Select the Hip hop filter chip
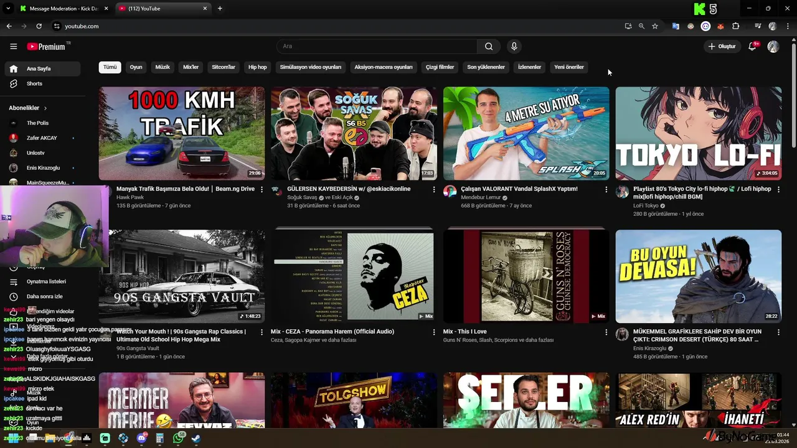 click(x=257, y=67)
